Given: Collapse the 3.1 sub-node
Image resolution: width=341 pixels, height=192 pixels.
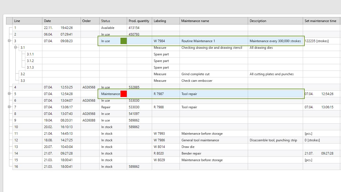Looking at the screenshot, I should click(x=16, y=47).
